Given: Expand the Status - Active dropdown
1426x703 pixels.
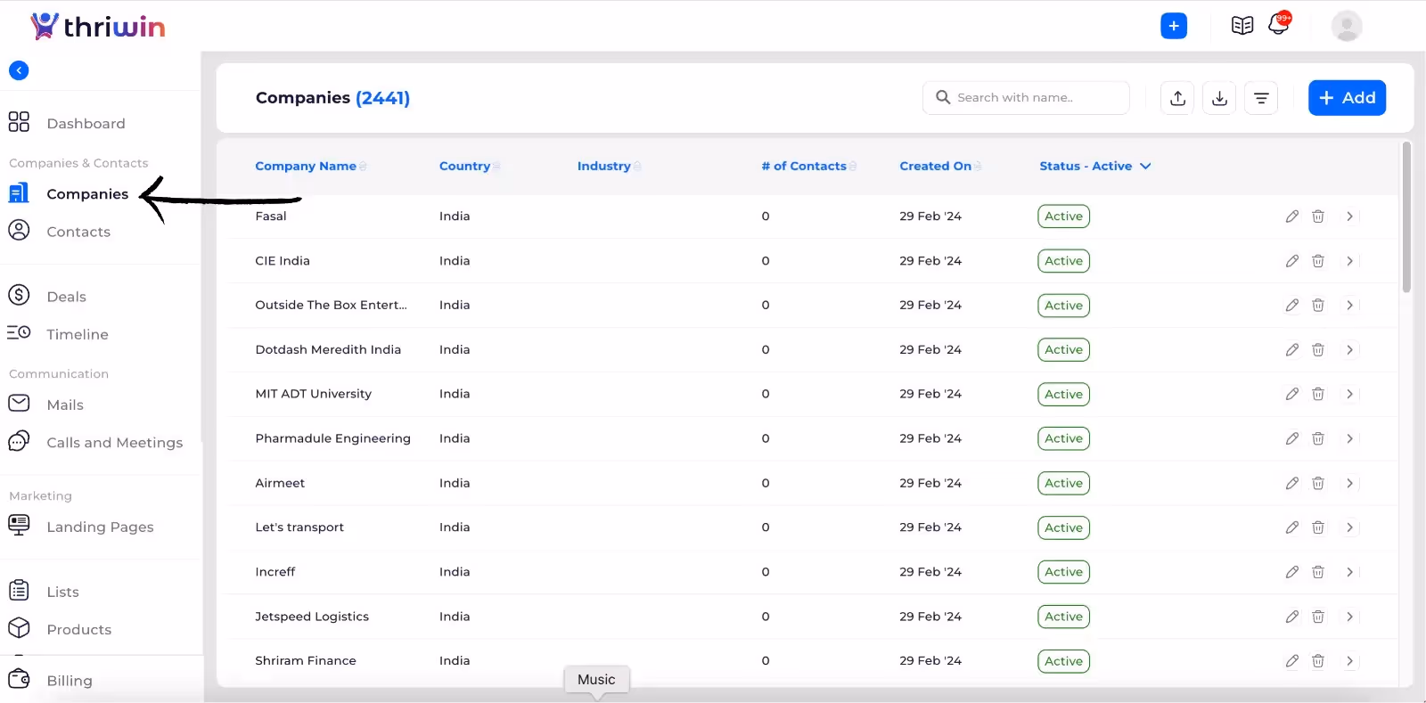Looking at the screenshot, I should (x=1095, y=166).
